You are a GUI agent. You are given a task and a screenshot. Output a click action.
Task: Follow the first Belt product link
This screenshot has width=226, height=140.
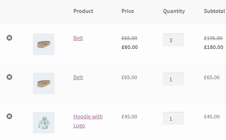pyautogui.click(x=78, y=38)
